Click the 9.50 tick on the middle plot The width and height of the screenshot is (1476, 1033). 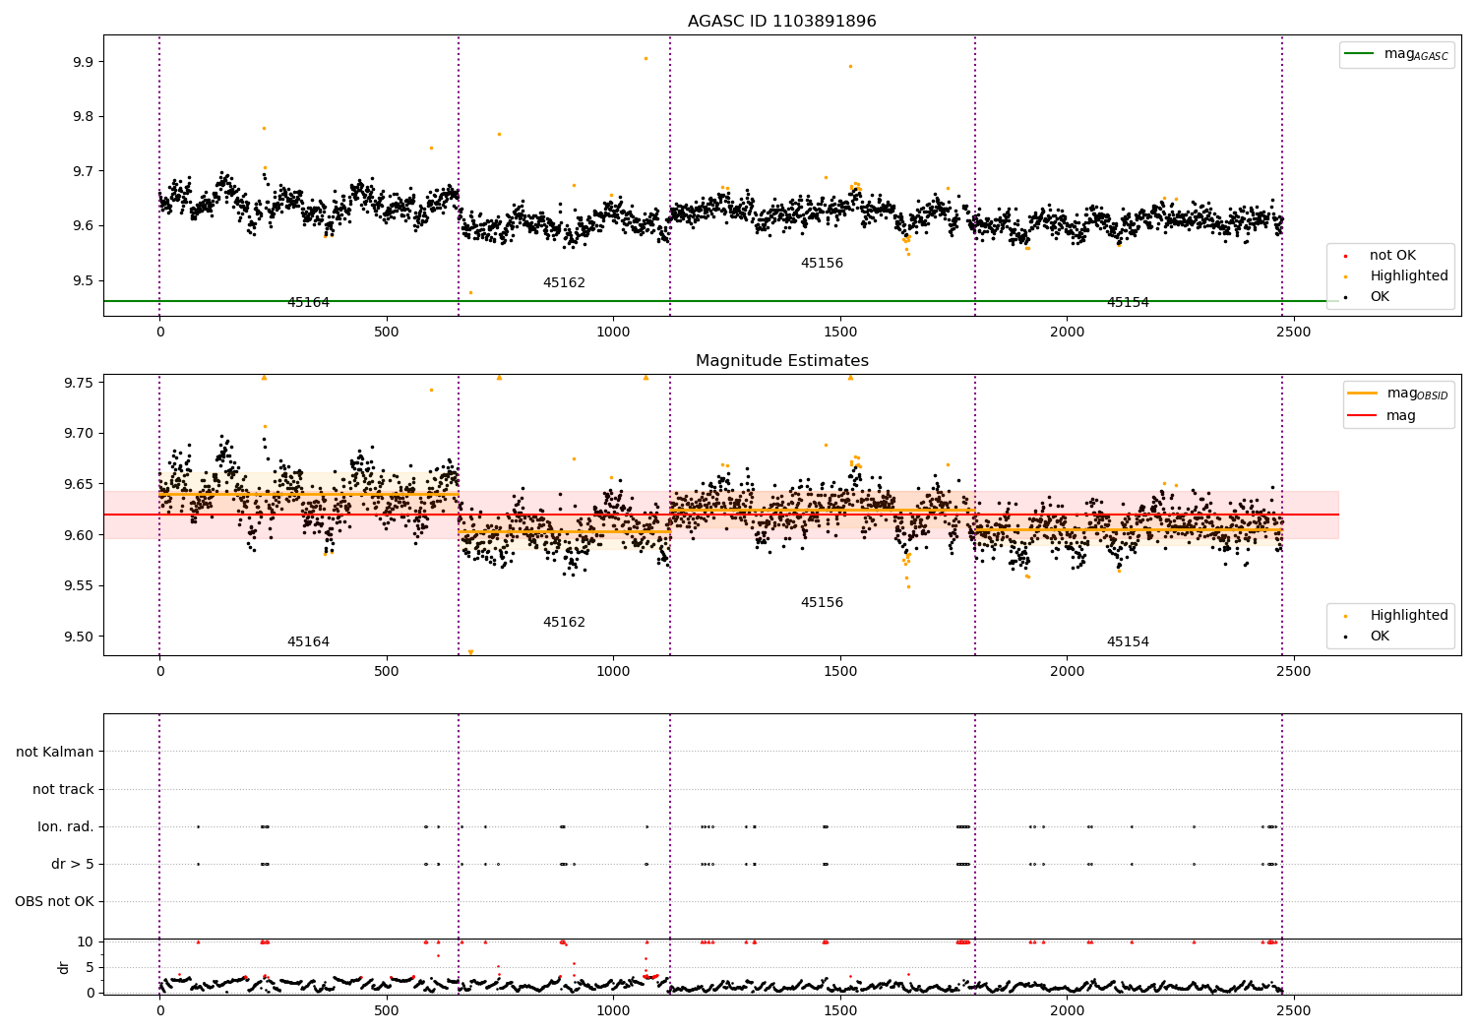point(80,637)
